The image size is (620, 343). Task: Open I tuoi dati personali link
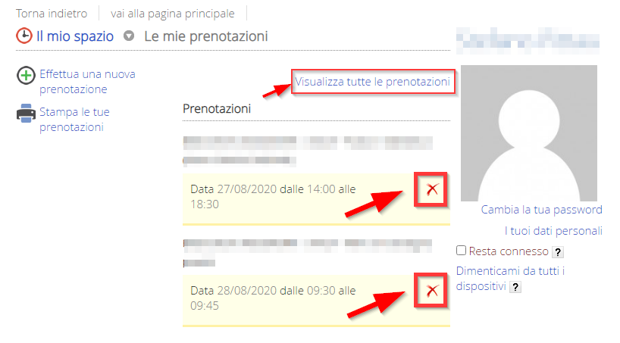pyautogui.click(x=553, y=231)
